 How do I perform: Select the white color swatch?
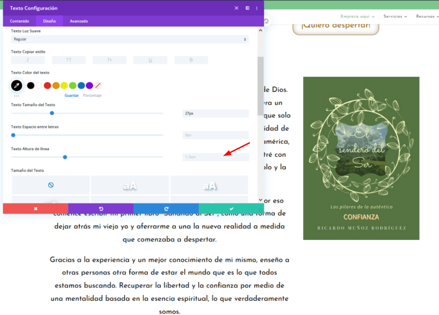pyautogui.click(x=39, y=85)
